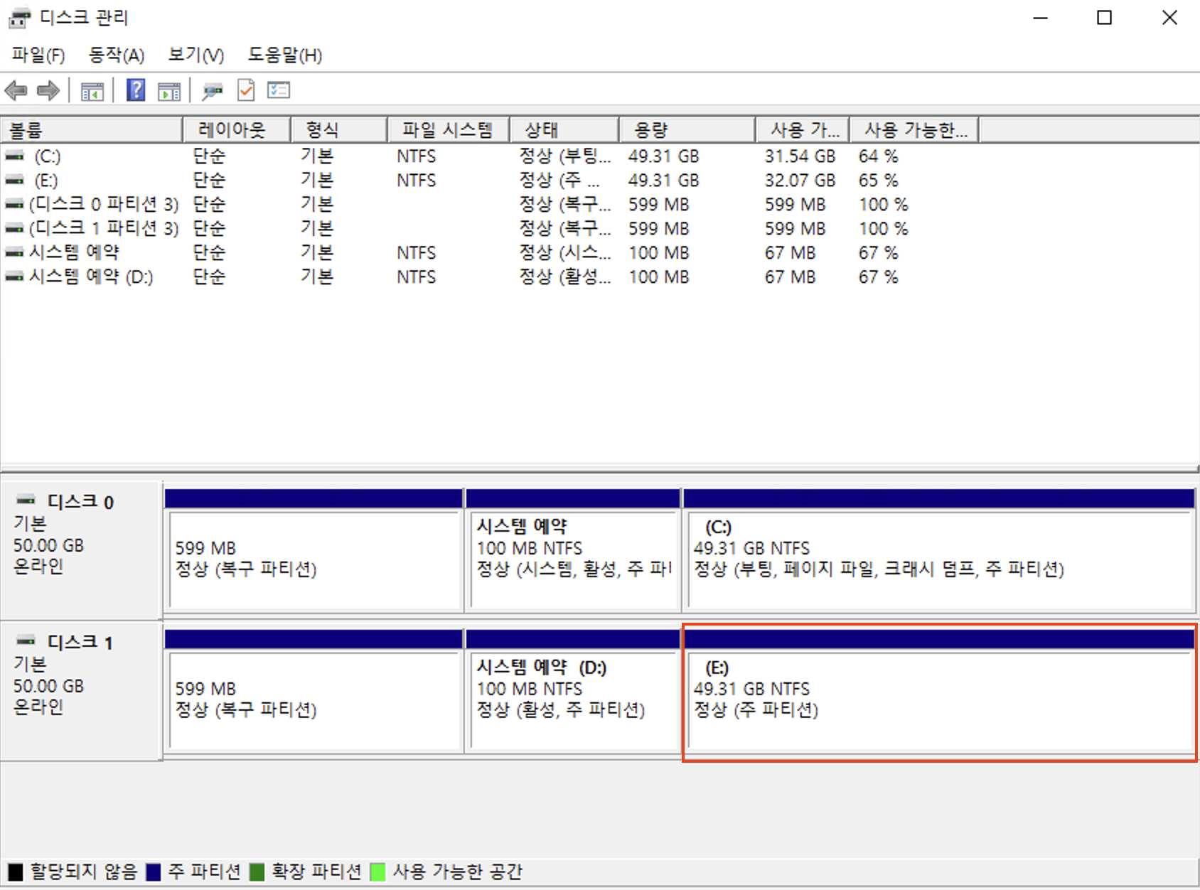The width and height of the screenshot is (1200, 890).
Task: Click the 32.07 GB free space cell
Action: coord(800,180)
